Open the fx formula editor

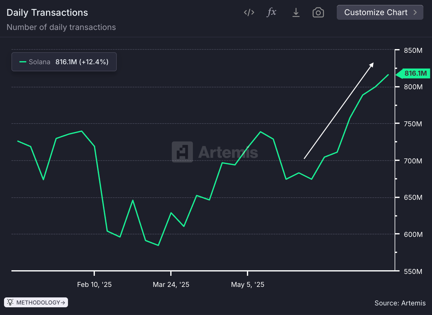point(272,12)
